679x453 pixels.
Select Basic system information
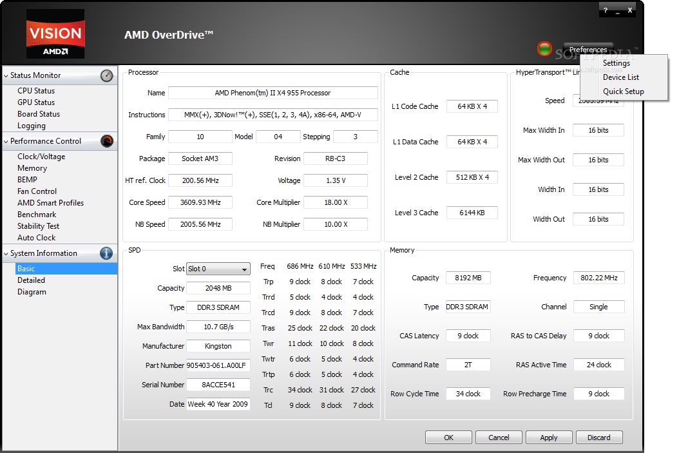pyautogui.click(x=66, y=269)
